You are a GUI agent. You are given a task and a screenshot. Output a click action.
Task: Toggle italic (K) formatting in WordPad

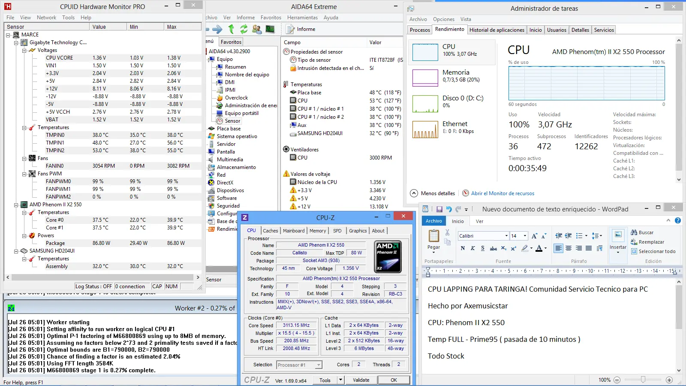pyautogui.click(x=473, y=248)
